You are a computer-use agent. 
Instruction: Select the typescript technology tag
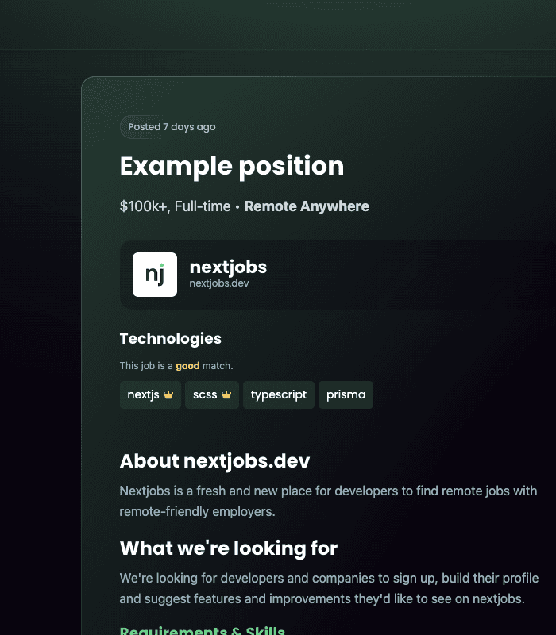[279, 394]
